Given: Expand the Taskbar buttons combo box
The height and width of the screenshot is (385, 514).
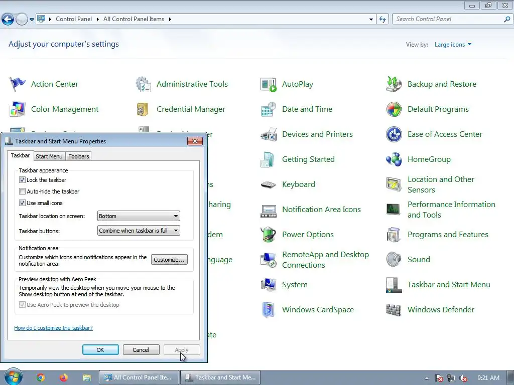Looking at the screenshot, I should point(139,231).
